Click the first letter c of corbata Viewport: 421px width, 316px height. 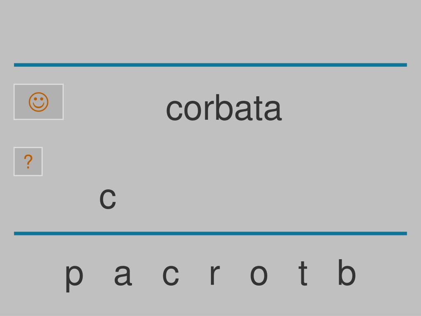pos(174,110)
